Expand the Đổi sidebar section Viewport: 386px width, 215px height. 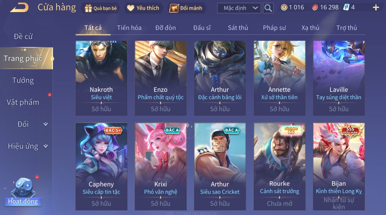tap(46, 124)
